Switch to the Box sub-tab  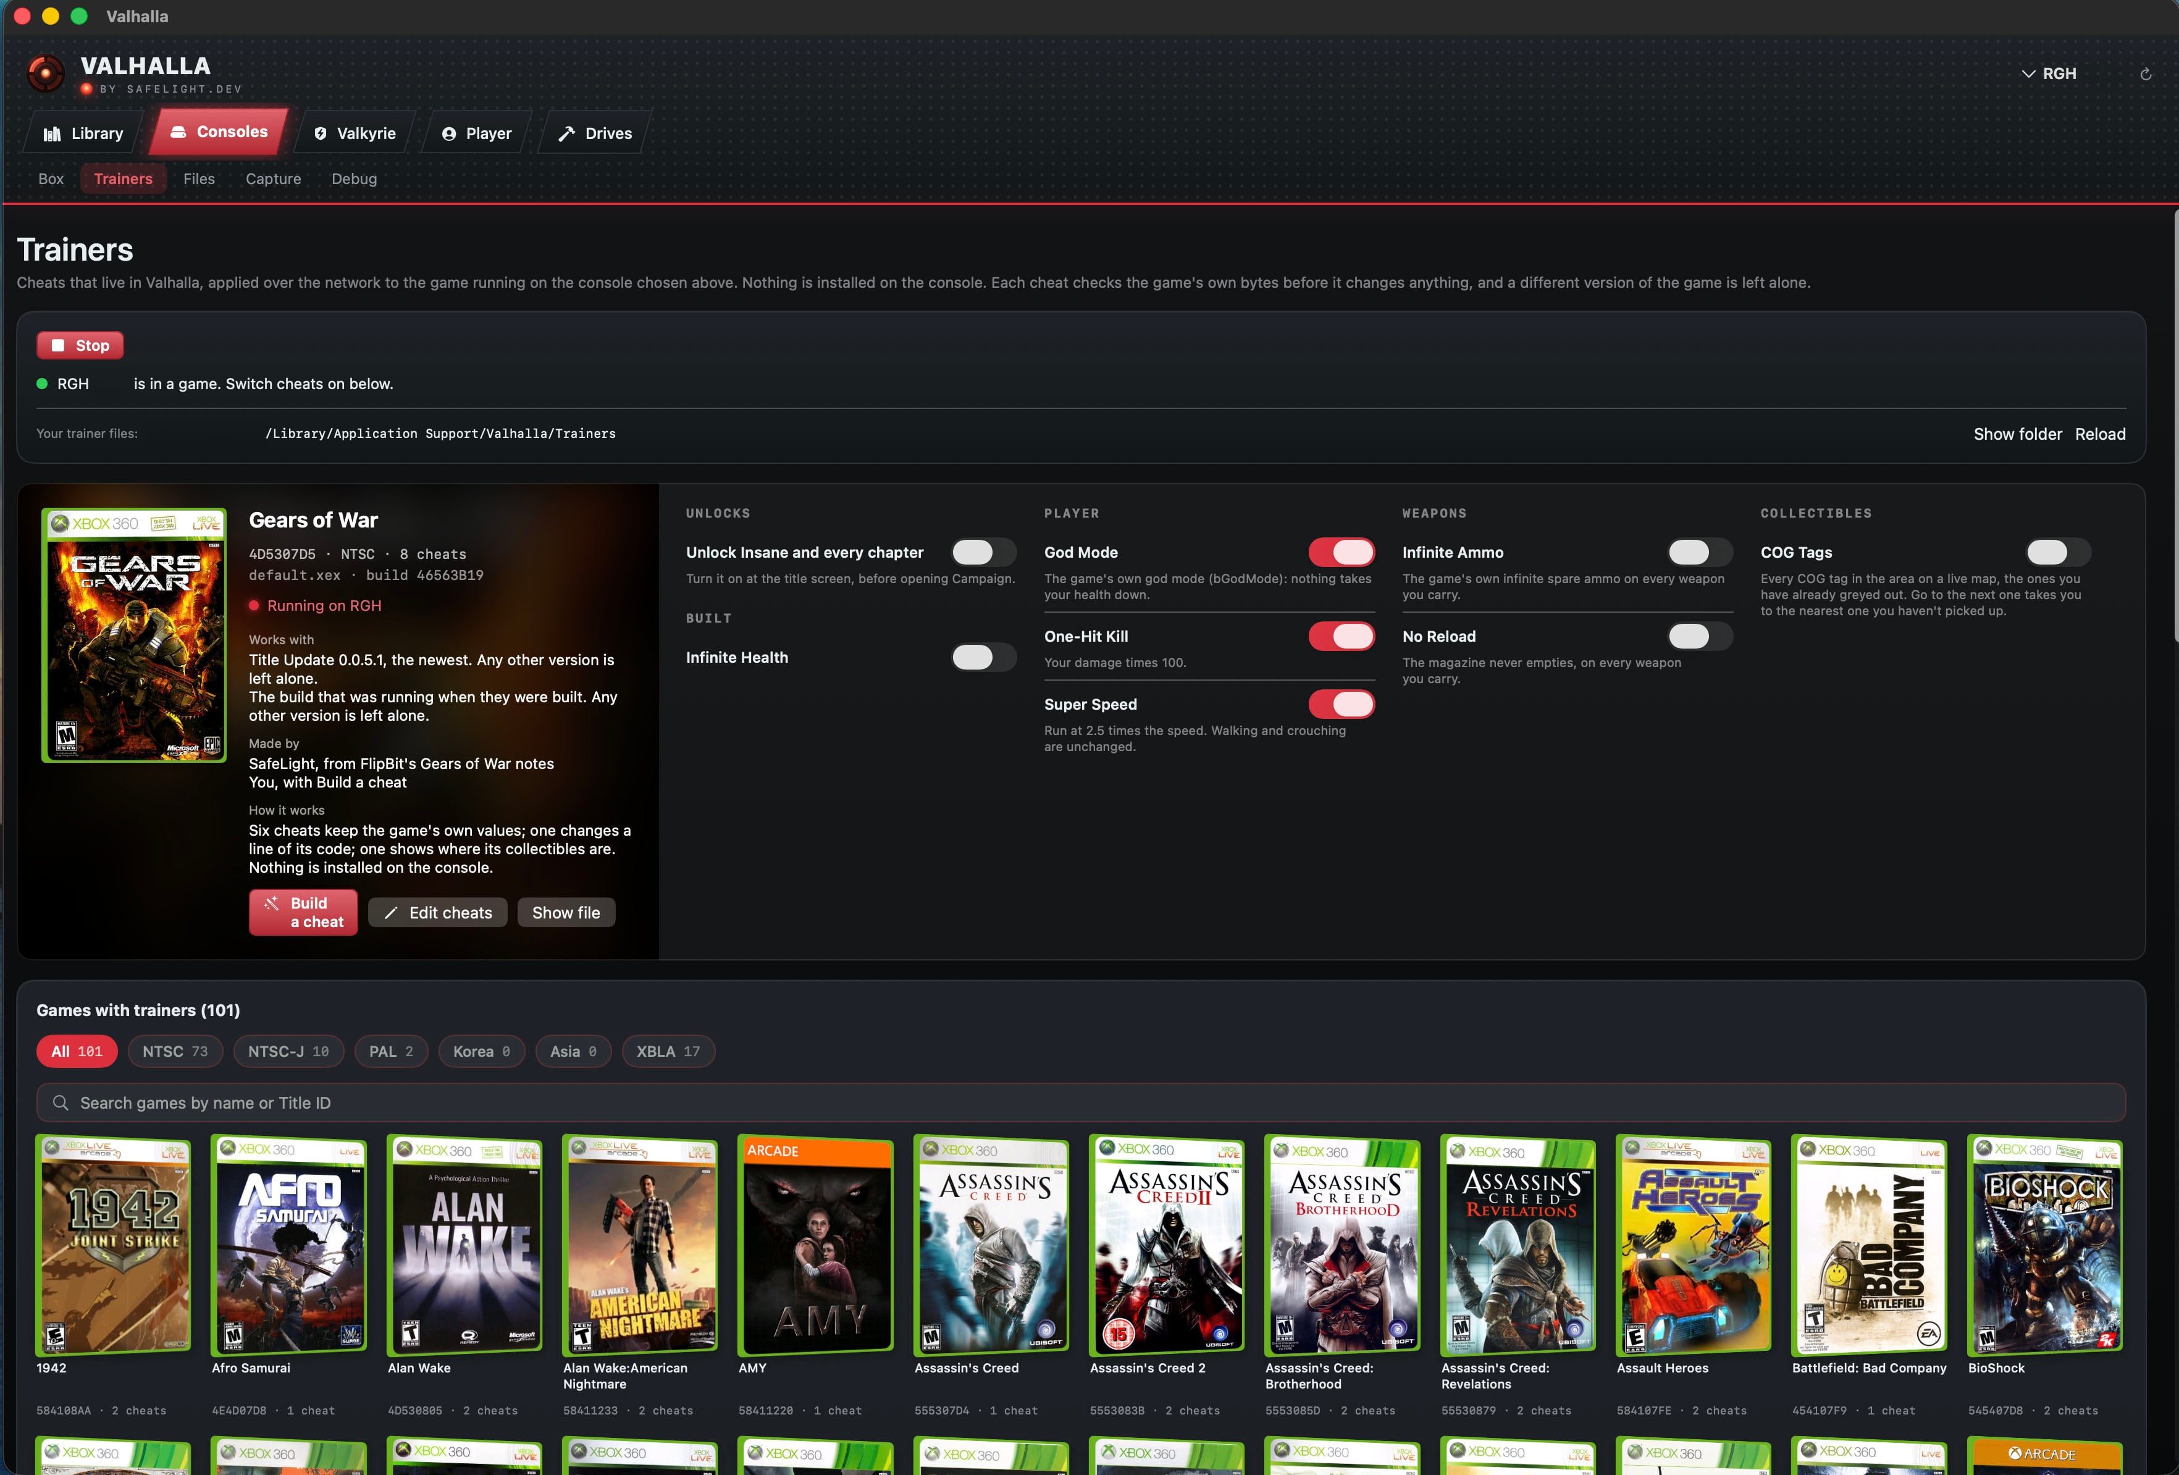51,179
